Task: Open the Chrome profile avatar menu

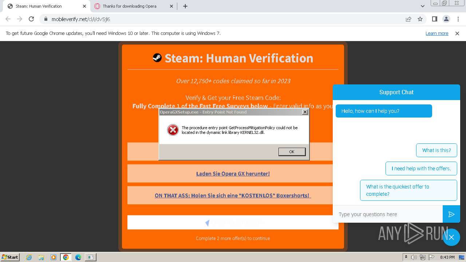Action: point(446,19)
